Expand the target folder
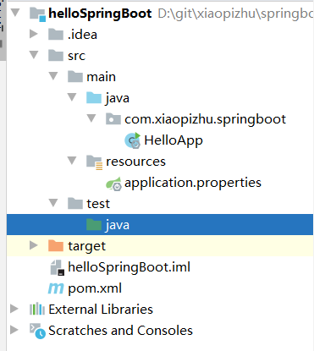314x351 pixels. click(x=34, y=245)
